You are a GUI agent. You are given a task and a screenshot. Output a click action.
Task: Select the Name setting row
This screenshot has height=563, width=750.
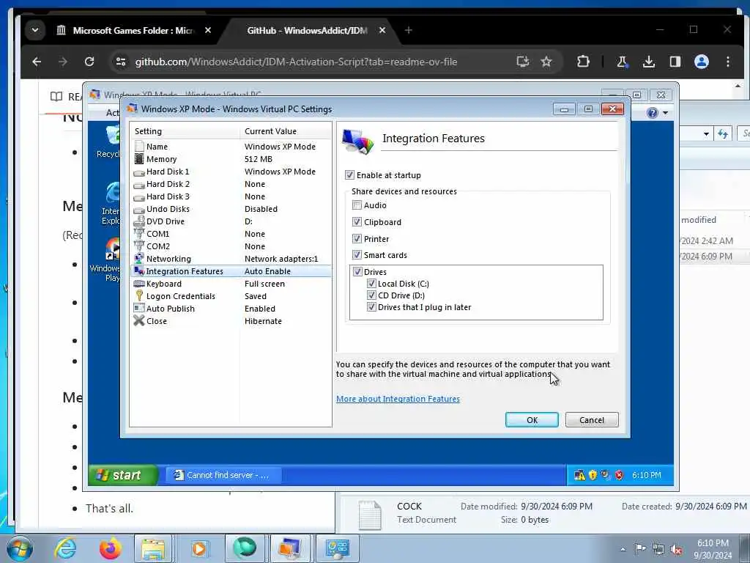231,147
